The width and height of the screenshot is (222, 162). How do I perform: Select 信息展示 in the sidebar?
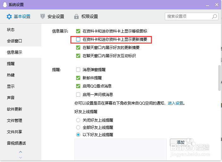tap(21, 52)
